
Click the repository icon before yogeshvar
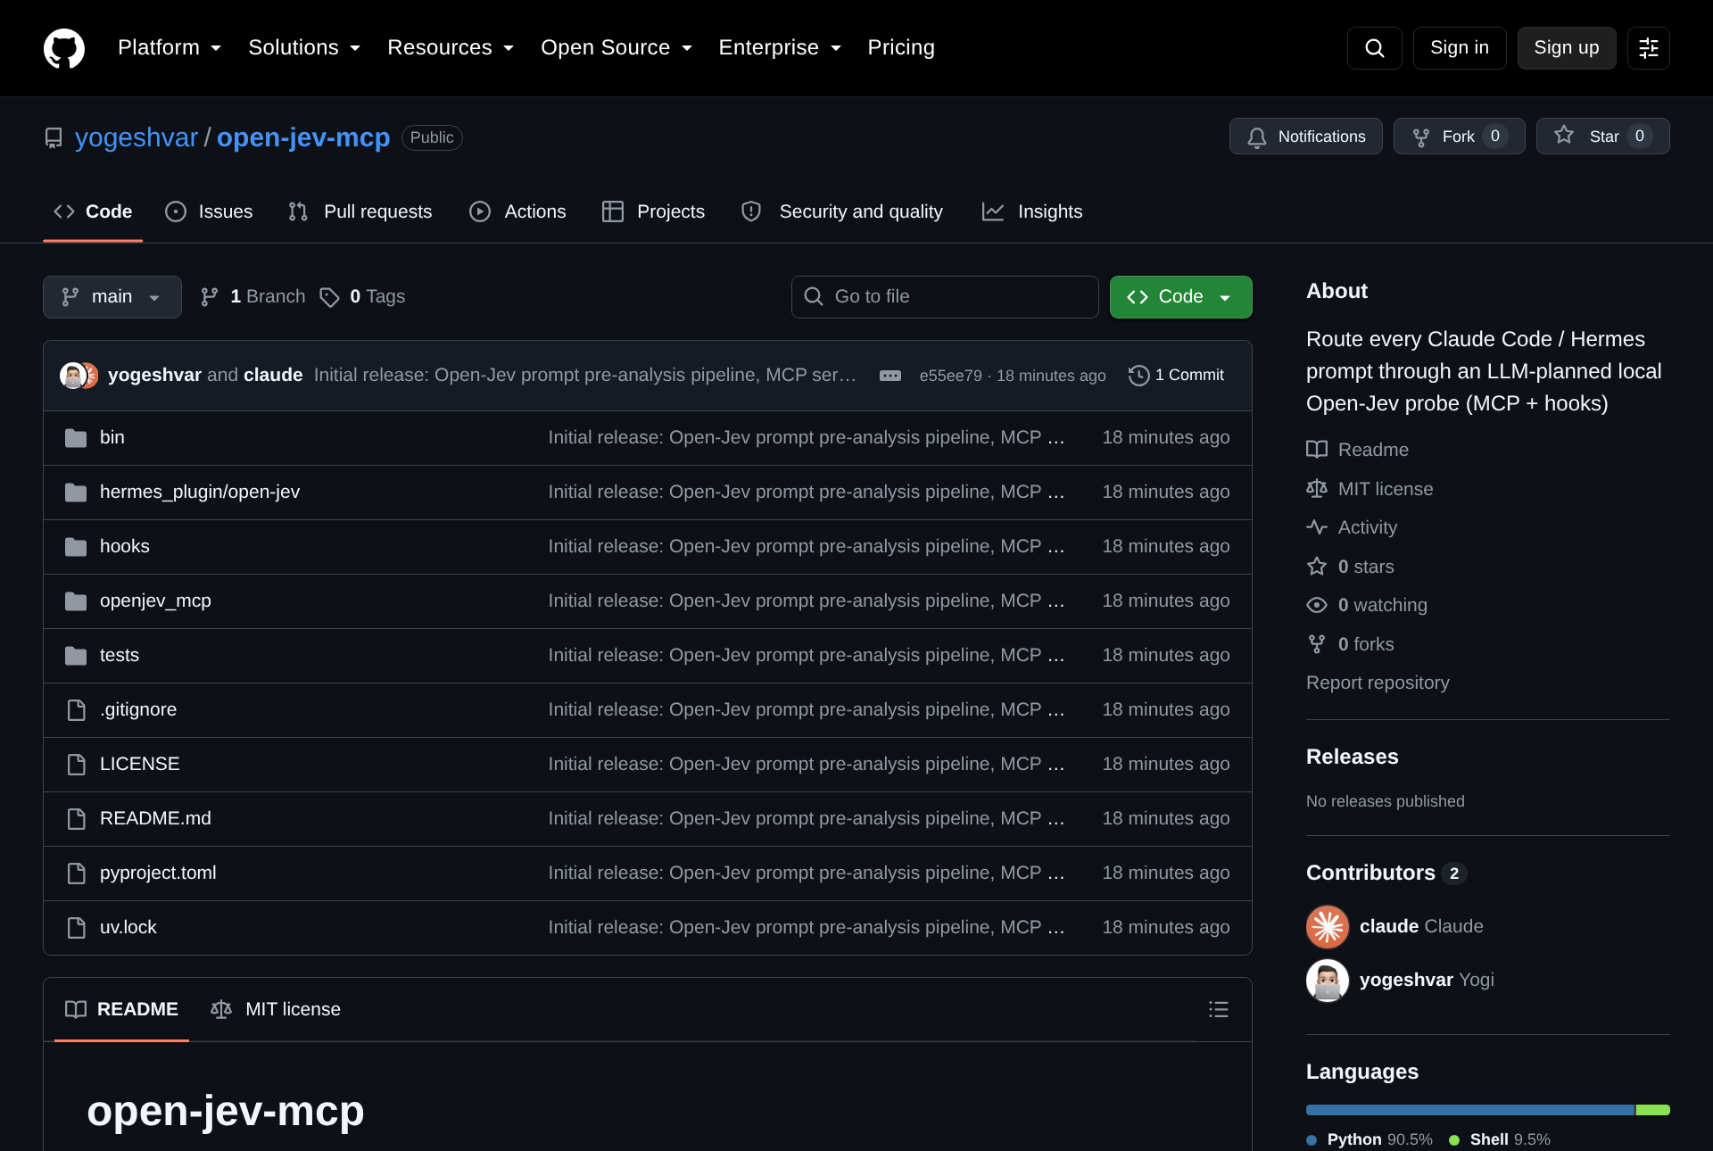[x=54, y=138]
